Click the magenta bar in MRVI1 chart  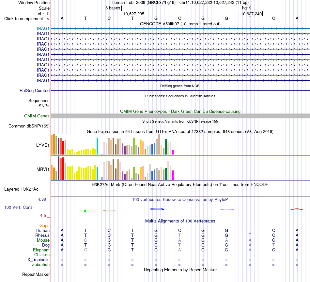click(173, 175)
